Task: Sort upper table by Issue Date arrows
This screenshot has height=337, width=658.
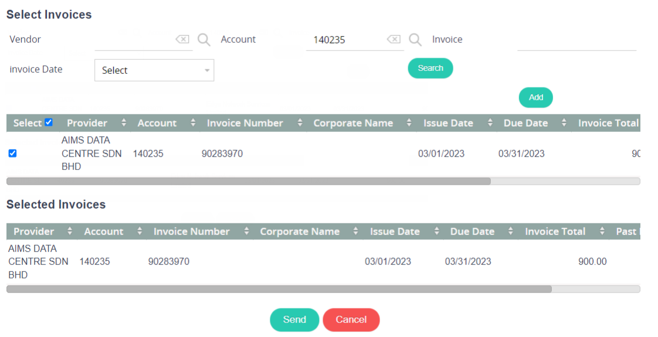Action: click(490, 123)
